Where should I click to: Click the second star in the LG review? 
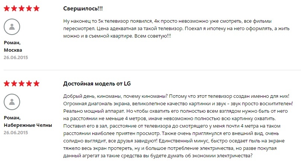(14, 84)
